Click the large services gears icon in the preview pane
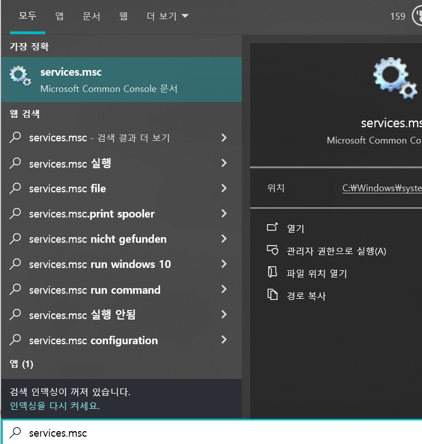 [x=395, y=78]
